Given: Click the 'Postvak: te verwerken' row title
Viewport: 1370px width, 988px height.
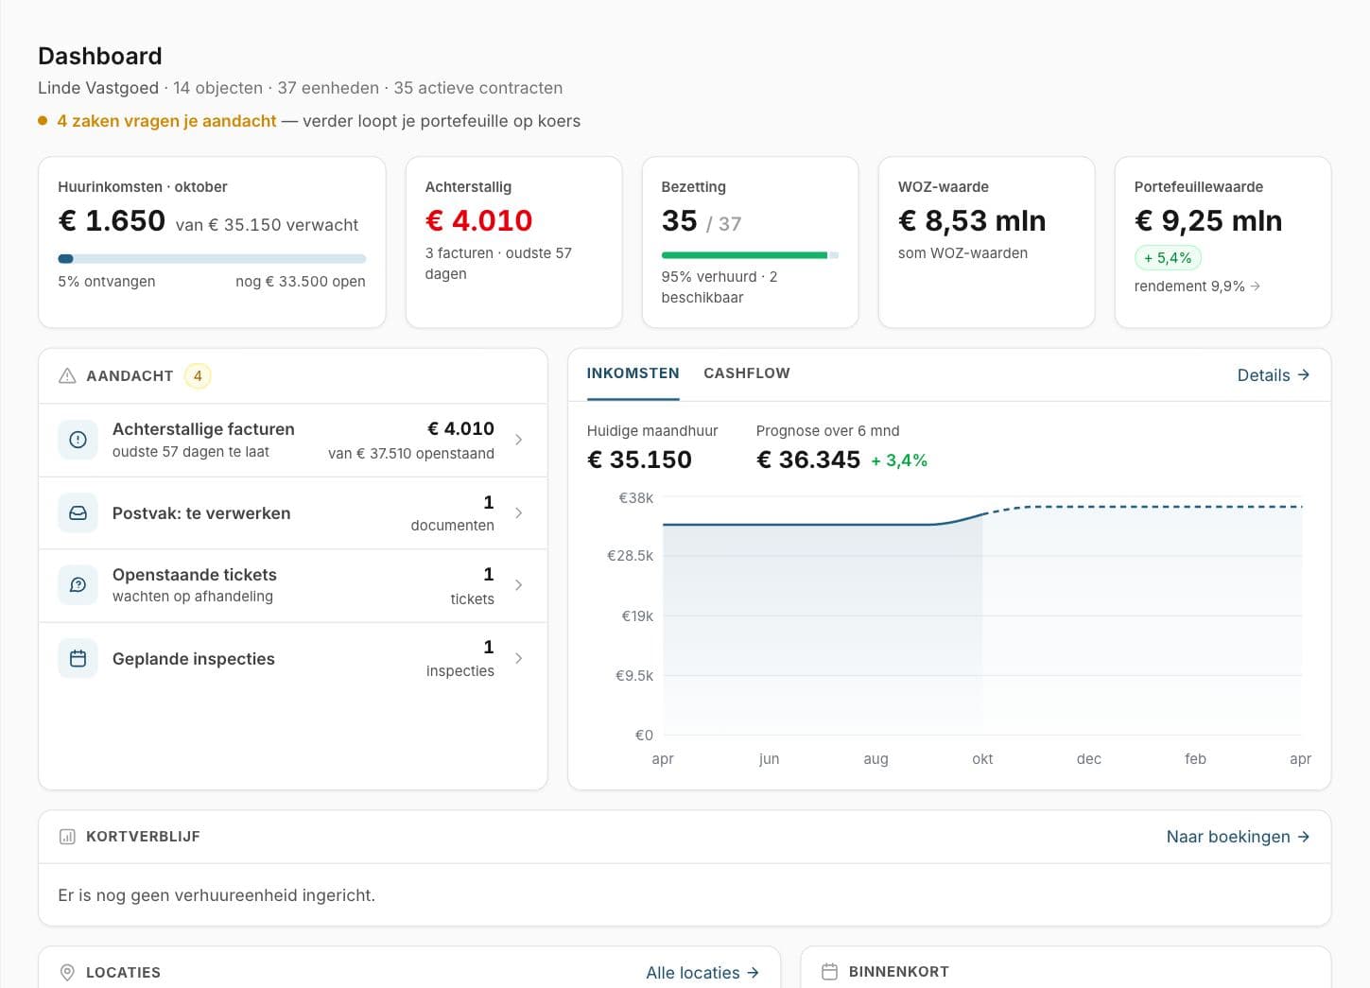Looking at the screenshot, I should (201, 513).
